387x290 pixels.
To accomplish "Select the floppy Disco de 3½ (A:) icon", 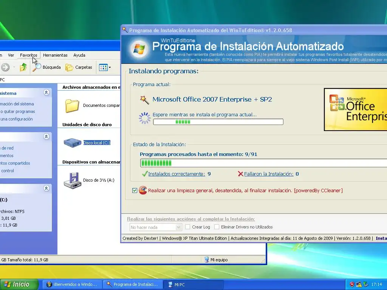I will click(72, 180).
